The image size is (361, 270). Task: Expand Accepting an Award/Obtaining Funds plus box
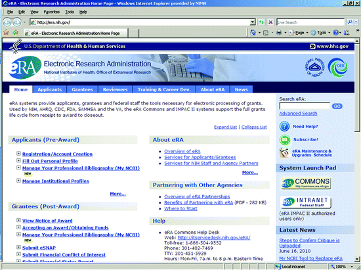(18, 227)
